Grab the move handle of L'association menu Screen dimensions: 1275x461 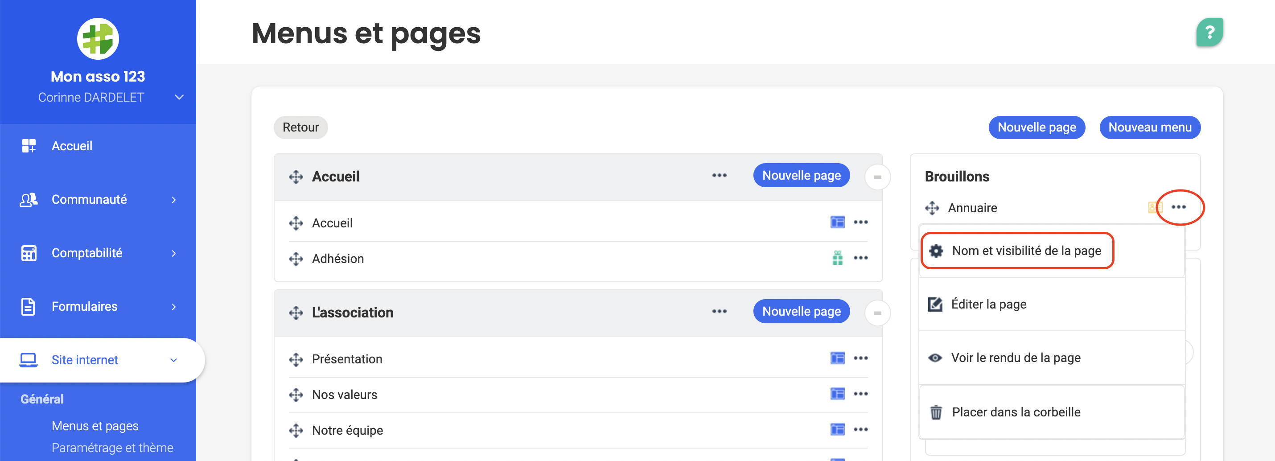pos(296,313)
